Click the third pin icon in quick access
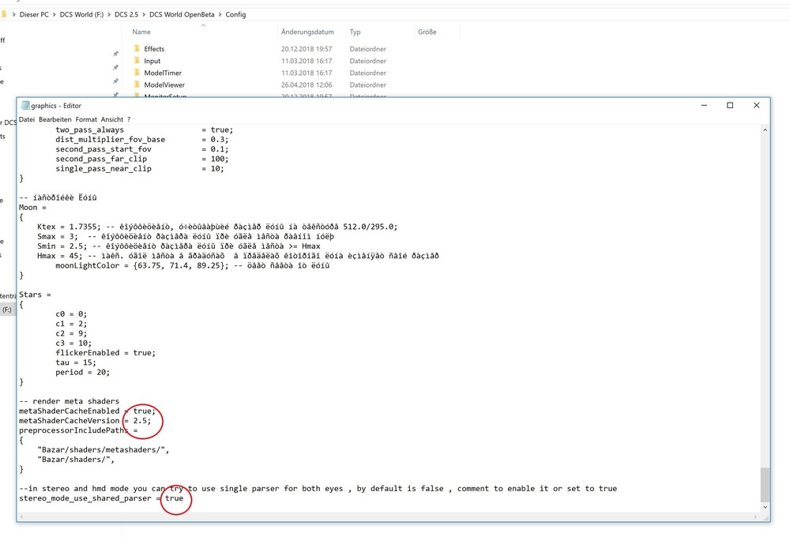790x537 pixels. click(115, 81)
